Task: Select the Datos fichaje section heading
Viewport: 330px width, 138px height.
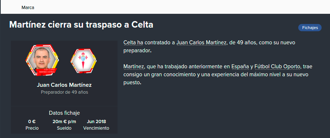Action: click(64, 113)
